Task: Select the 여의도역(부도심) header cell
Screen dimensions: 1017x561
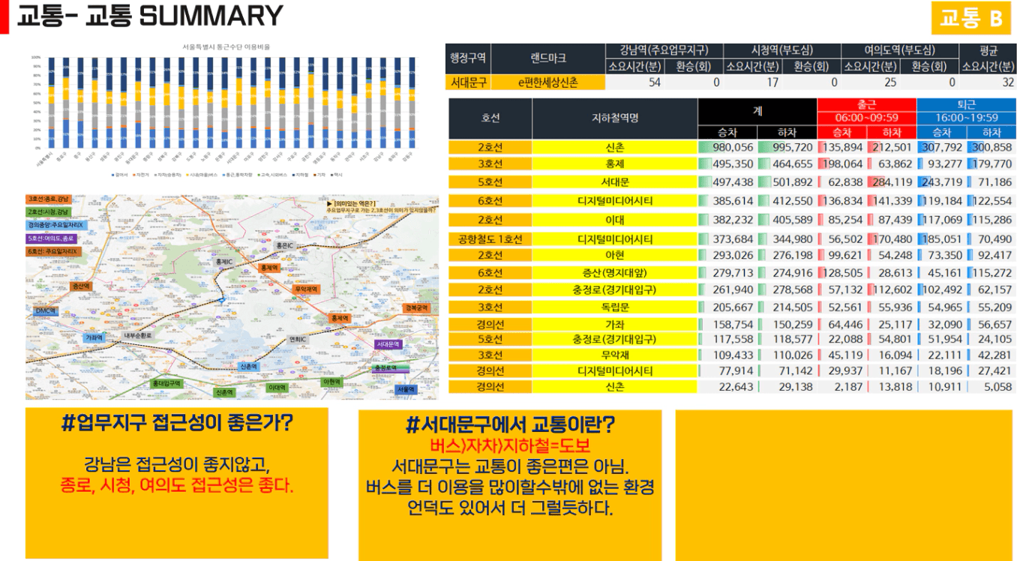Action: (x=899, y=50)
